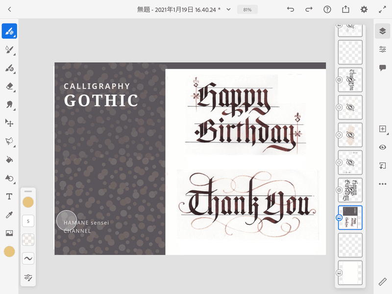392x294 pixels.
Task: Click the CHANNEL text on the canvas
Action: click(x=77, y=231)
